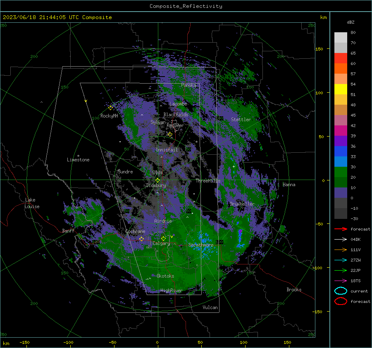Click the Okotoks city label
Image resolution: width=372 pixels, height=348 pixels.
(x=165, y=276)
